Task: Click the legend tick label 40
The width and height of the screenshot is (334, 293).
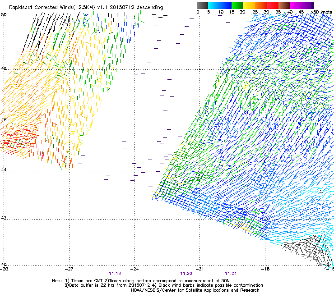Action: [x=290, y=12]
